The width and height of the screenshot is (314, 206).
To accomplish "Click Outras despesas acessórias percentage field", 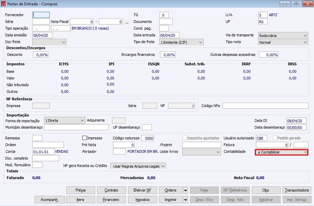I will coord(268,55).
